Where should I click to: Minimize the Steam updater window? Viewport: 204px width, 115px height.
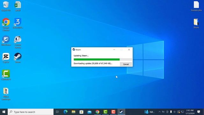(x=114, y=50)
